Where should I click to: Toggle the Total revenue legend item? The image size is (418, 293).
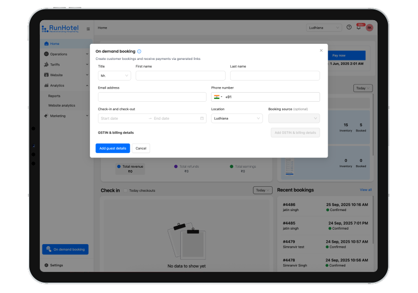[x=130, y=169]
